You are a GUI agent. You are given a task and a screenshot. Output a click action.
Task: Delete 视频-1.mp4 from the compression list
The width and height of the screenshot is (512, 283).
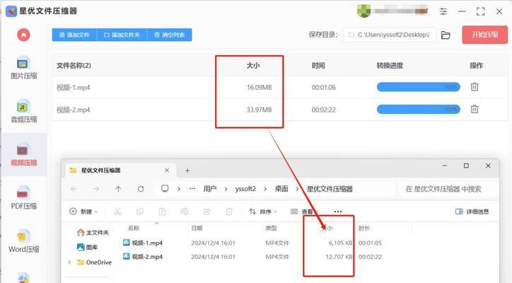pos(475,87)
